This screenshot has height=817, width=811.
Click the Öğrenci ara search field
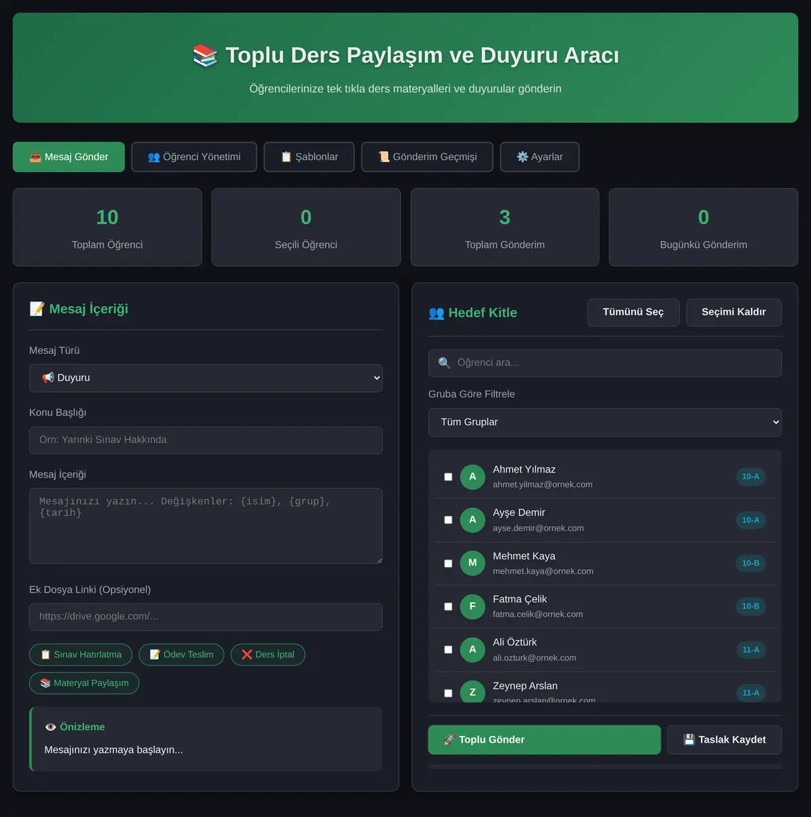click(605, 363)
